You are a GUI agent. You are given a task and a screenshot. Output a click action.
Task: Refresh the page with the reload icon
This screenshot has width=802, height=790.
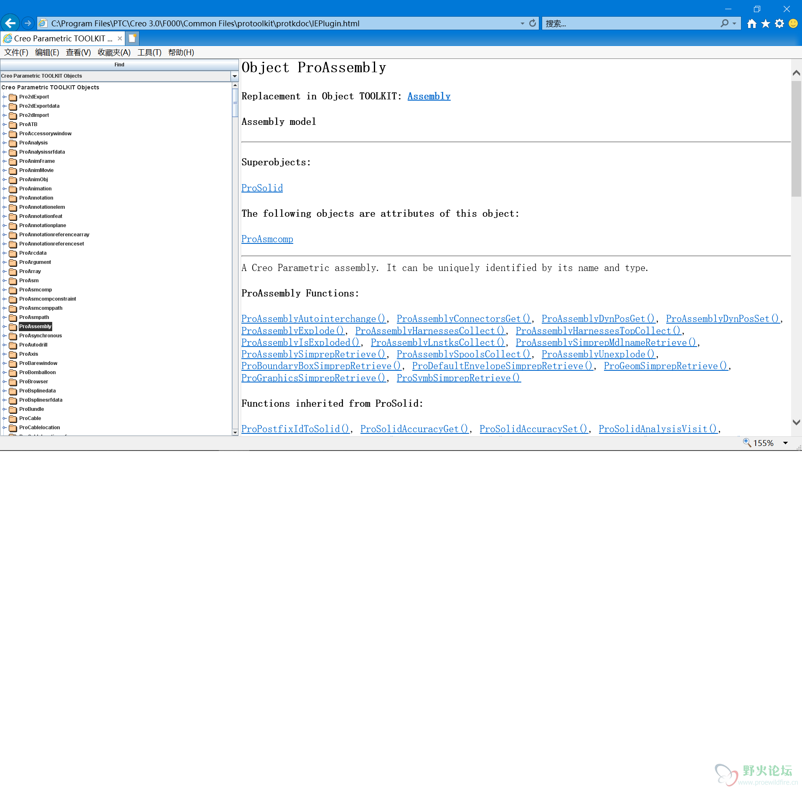click(x=533, y=23)
